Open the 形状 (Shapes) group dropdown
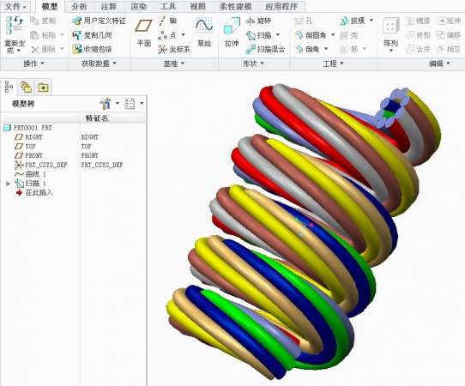Screen dimensions: 465x386 253,63
